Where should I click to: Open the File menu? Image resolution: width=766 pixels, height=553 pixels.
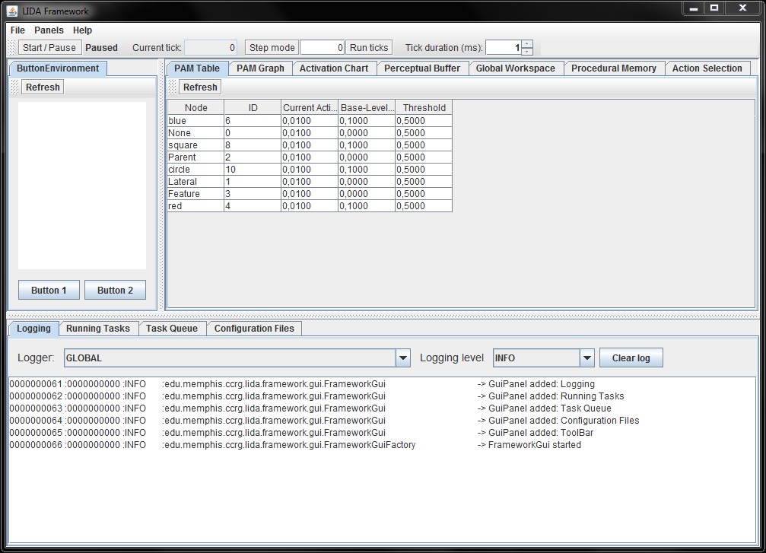pos(17,30)
